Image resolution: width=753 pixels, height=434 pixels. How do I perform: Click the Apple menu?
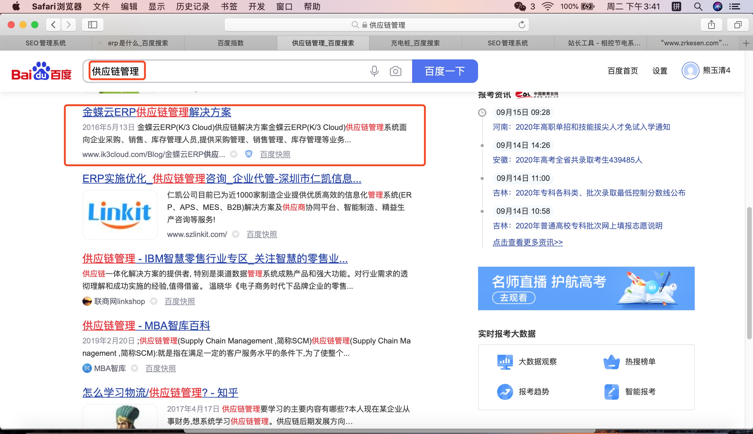click(16, 6)
